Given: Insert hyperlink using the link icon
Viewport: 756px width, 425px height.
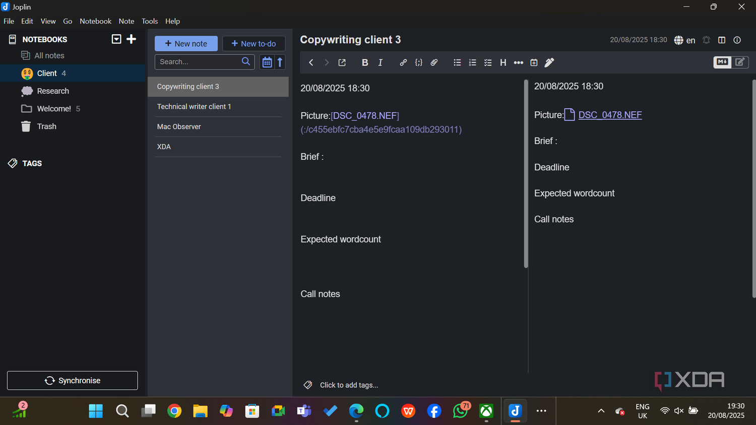Looking at the screenshot, I should pyautogui.click(x=403, y=62).
